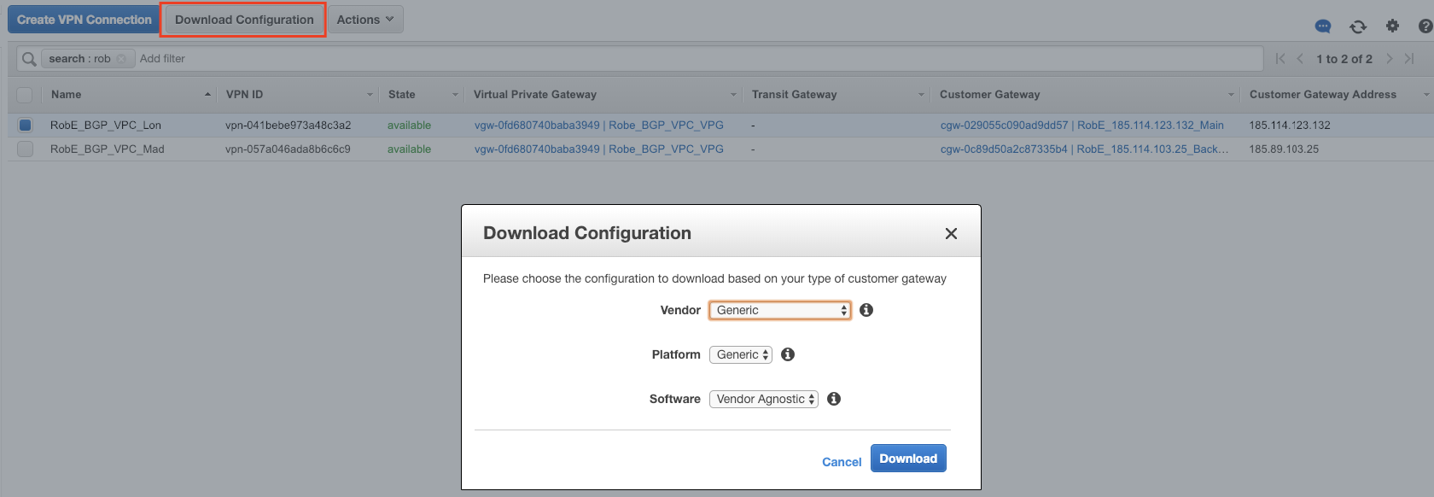Image resolution: width=1434 pixels, height=497 pixels.
Task: Select the RobE_BGP_VPC_Mad row checkbox
Action: click(26, 149)
